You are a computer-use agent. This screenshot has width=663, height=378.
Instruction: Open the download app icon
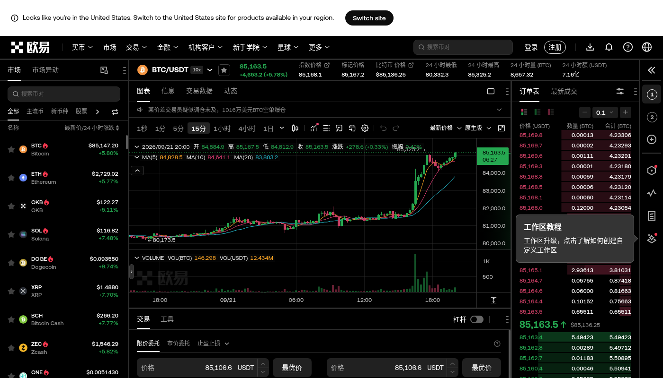click(x=590, y=47)
